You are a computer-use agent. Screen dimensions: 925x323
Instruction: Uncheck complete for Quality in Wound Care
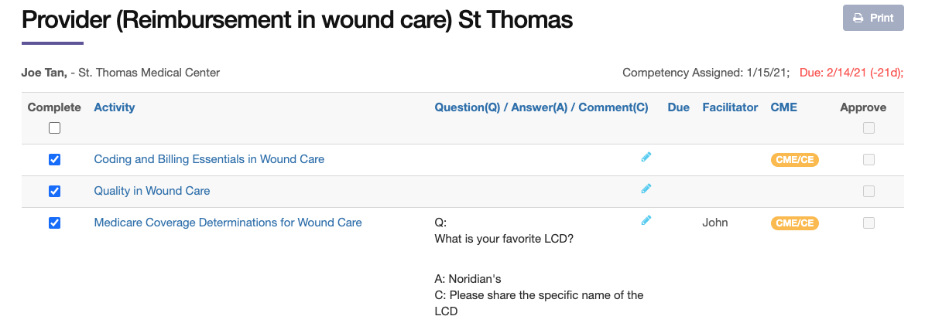tap(54, 192)
